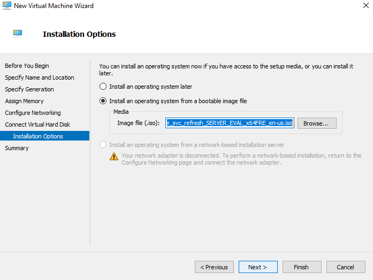The height and width of the screenshot is (280, 373).
Task: Browse for an ISO image file
Action: [x=317, y=123]
